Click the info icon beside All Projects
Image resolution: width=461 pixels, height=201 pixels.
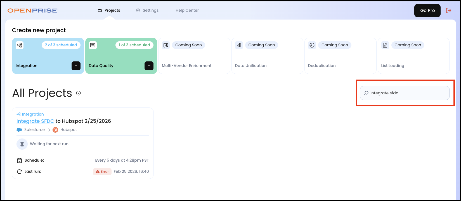[79, 93]
